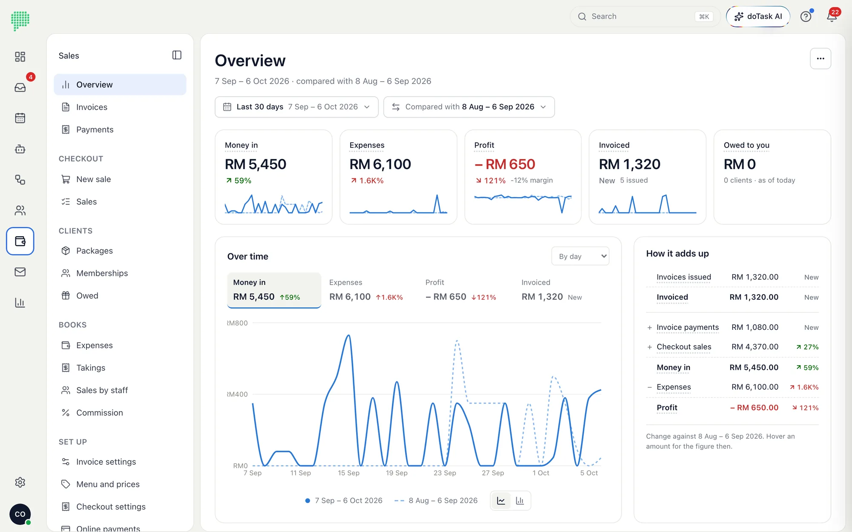Select the Invoiced chart tab

[561, 290]
